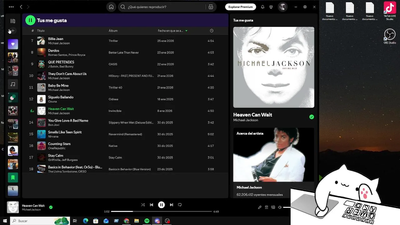400x225 pixels.
Task: Open the Thriller 40 album link
Action: click(115, 87)
